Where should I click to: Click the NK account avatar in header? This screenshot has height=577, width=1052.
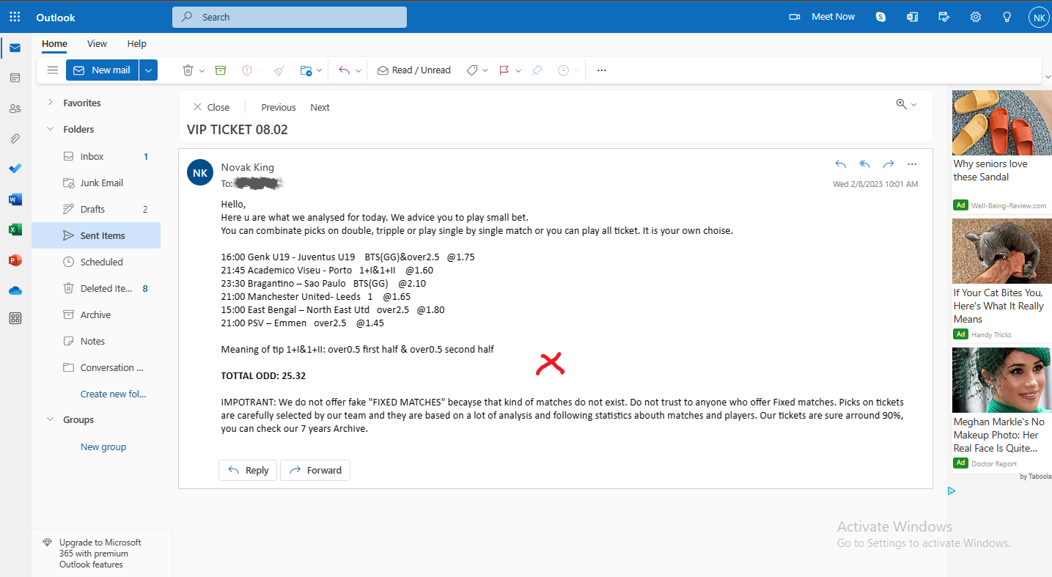coord(1039,17)
